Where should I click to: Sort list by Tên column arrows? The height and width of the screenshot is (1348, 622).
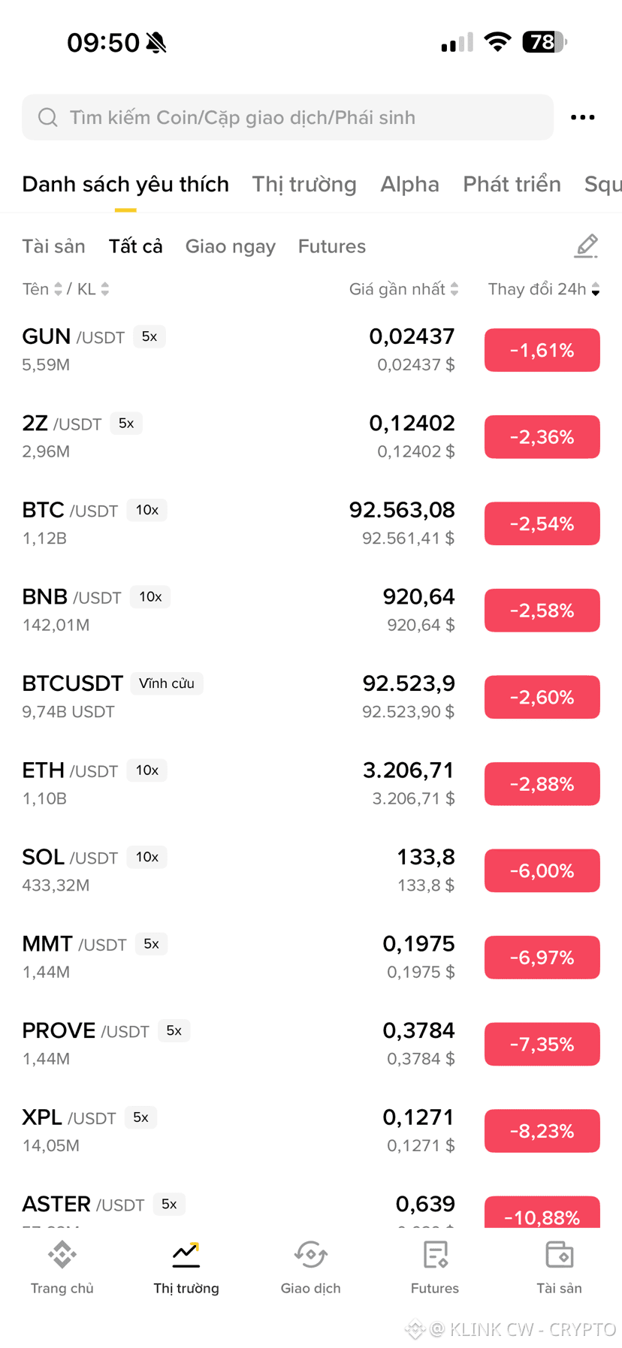click(x=58, y=289)
